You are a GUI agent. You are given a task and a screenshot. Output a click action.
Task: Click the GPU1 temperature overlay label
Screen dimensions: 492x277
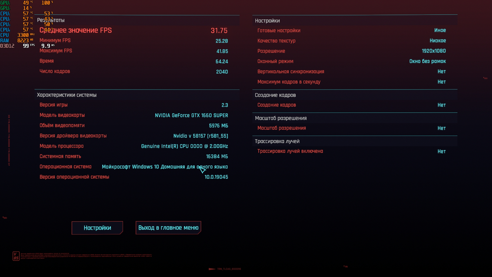pos(5,3)
